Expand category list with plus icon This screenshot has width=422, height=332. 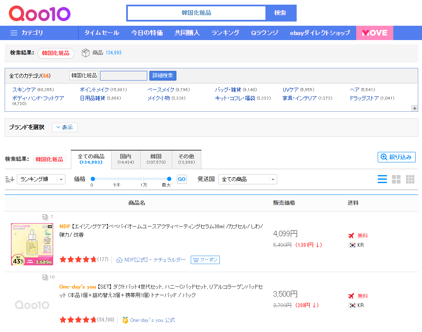pos(414,108)
